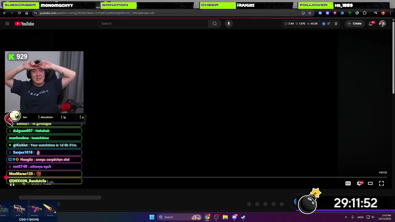Click the trophy icon in YouTube header
This screenshot has height=222, width=395.
(x=336, y=23)
